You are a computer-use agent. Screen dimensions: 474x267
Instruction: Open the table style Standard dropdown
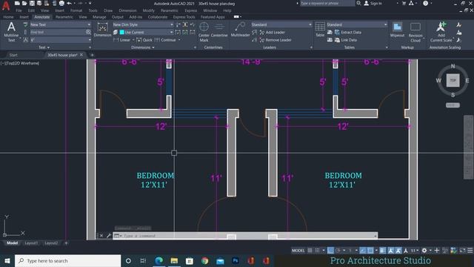pos(357,24)
